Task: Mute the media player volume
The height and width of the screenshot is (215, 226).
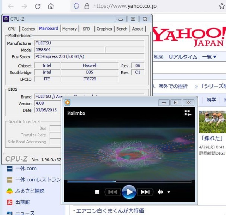Action: 160,192
